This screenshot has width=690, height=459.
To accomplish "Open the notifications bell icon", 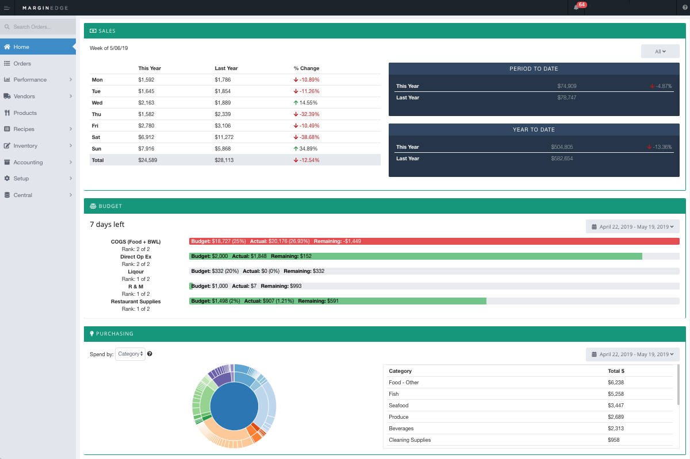I will [576, 7].
